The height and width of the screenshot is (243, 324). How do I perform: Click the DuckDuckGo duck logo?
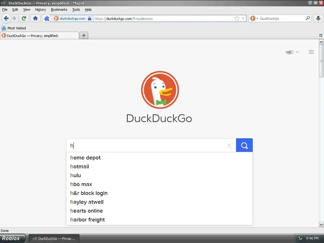click(160, 90)
